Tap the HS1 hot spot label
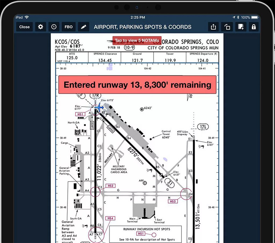 tap(80, 114)
